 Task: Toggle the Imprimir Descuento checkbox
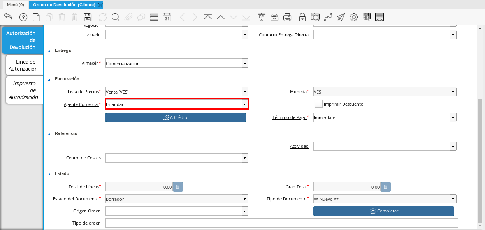[319, 104]
